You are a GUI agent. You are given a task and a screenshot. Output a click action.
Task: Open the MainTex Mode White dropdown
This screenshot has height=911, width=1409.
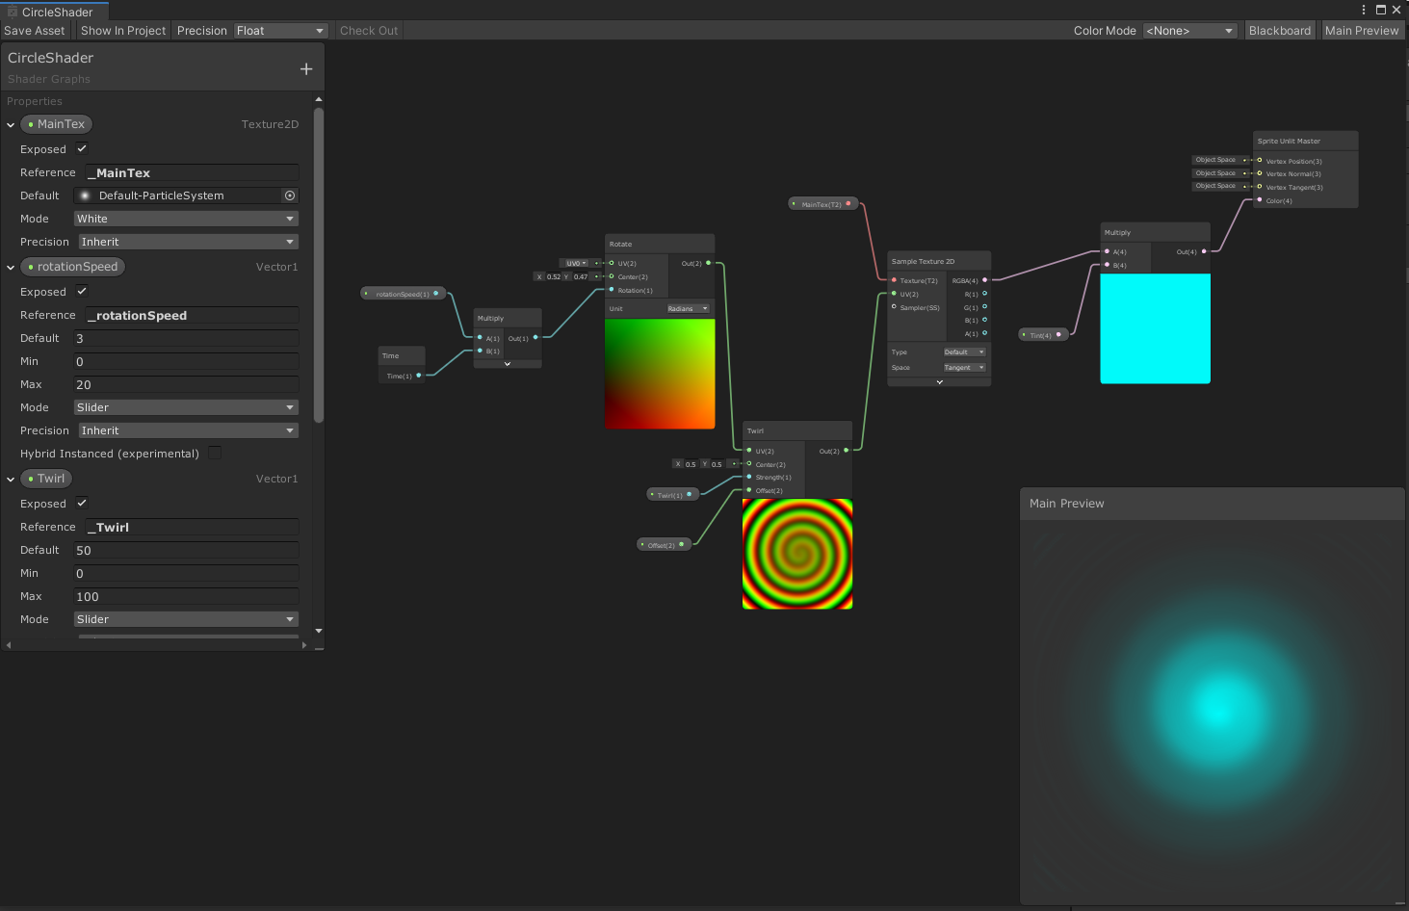point(186,219)
